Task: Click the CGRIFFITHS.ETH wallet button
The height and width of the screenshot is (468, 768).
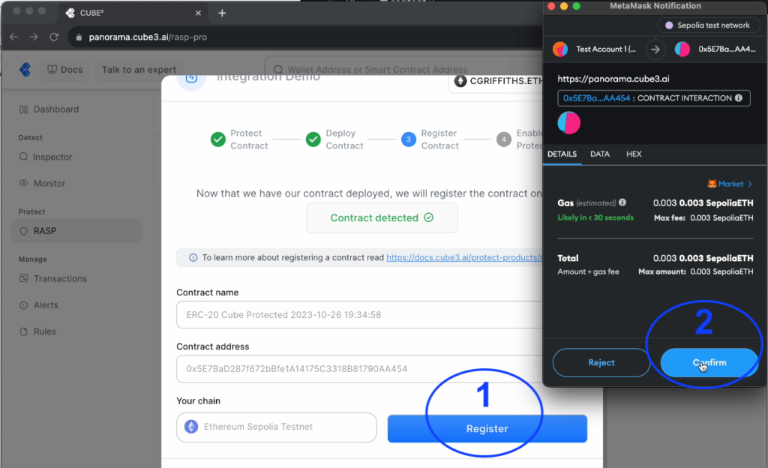Action: tap(496, 81)
